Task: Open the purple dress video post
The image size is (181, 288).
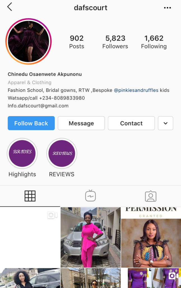Action: [151, 278]
